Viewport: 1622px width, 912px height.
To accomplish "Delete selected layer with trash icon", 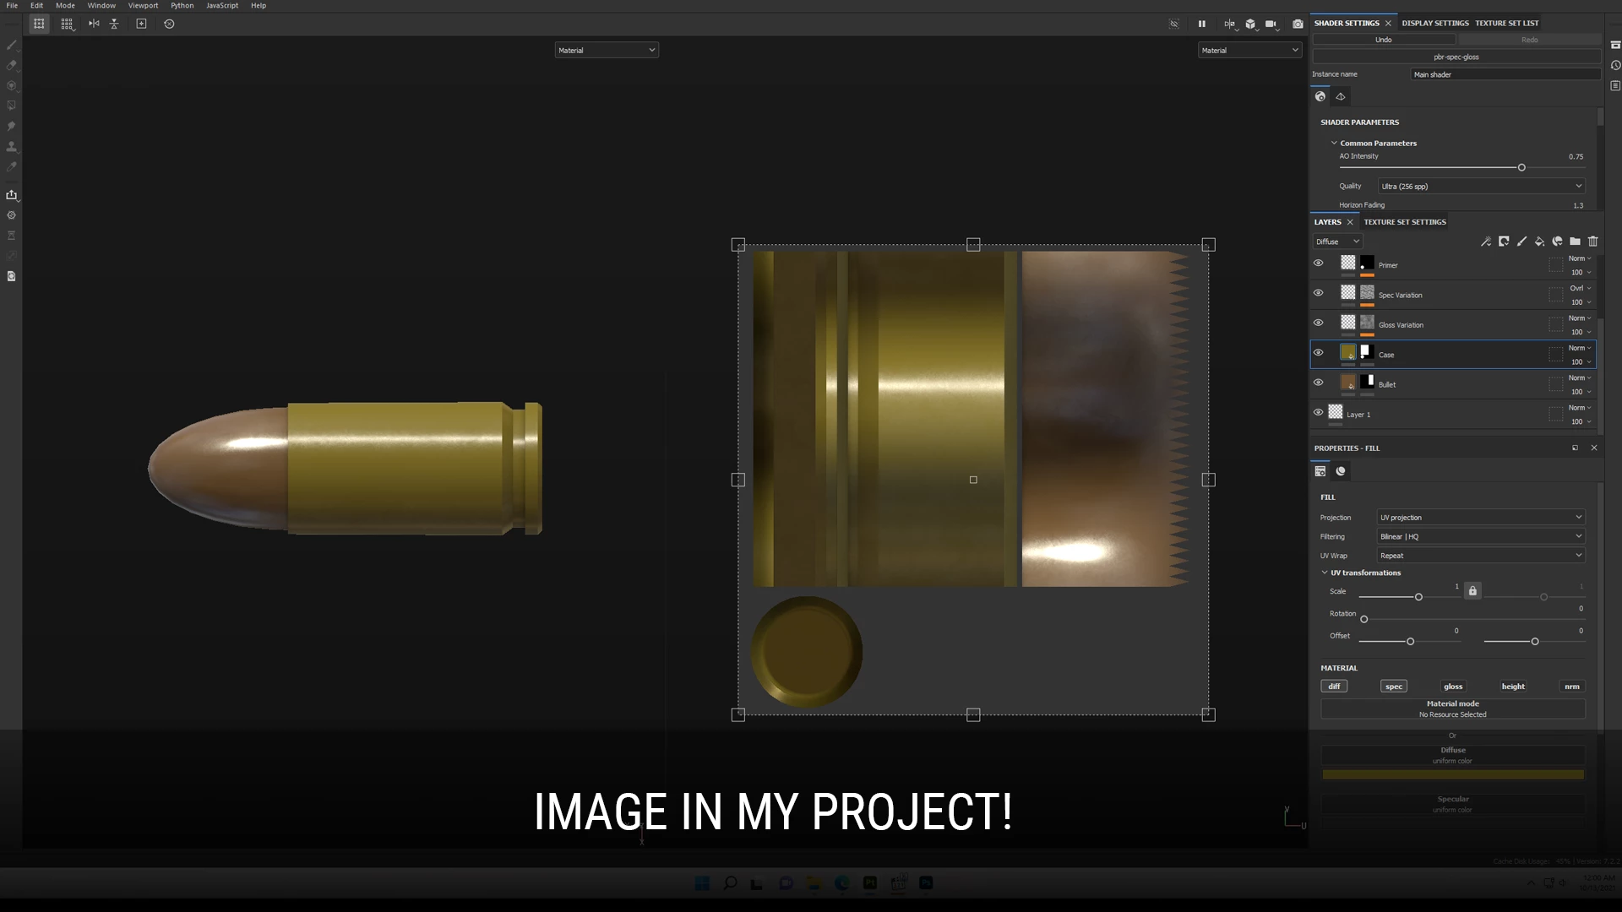I will tap(1592, 242).
